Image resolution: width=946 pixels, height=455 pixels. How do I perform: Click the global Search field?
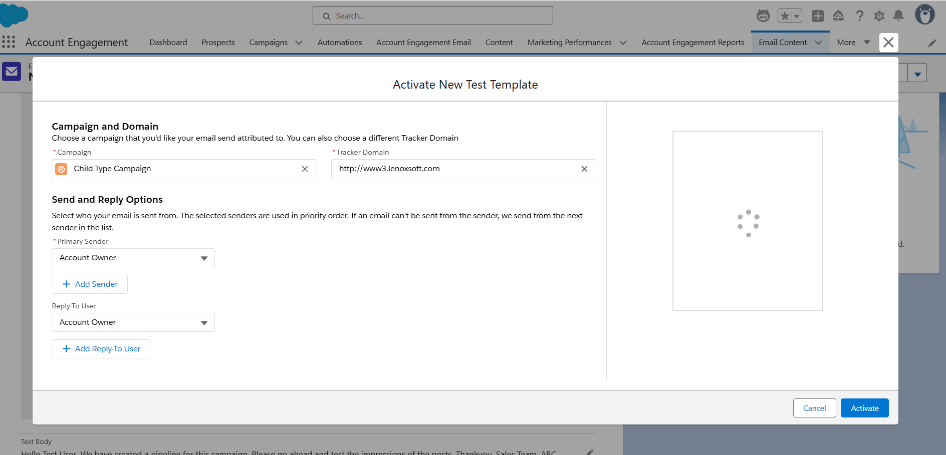pos(433,16)
